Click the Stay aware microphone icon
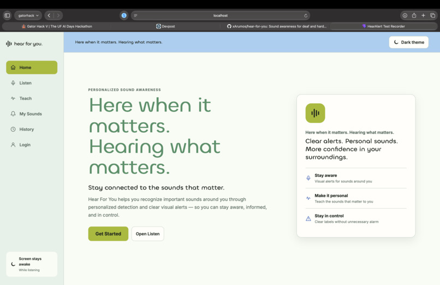This screenshot has height=285, width=440. coord(308,178)
